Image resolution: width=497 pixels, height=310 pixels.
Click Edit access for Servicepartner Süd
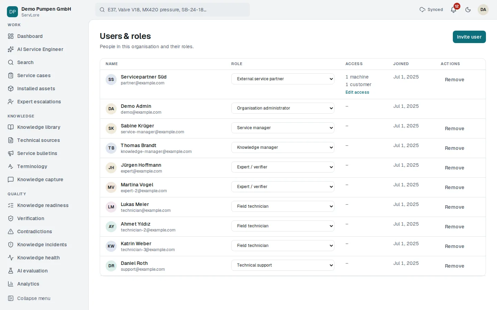(x=357, y=92)
